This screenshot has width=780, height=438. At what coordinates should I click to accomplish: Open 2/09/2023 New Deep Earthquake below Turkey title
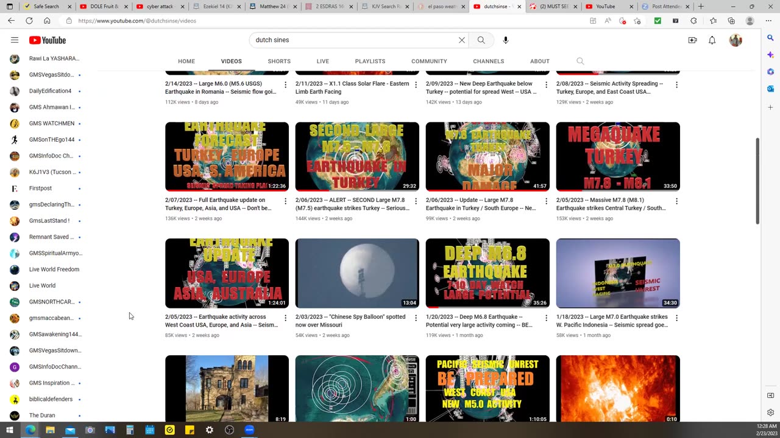pyautogui.click(x=481, y=88)
